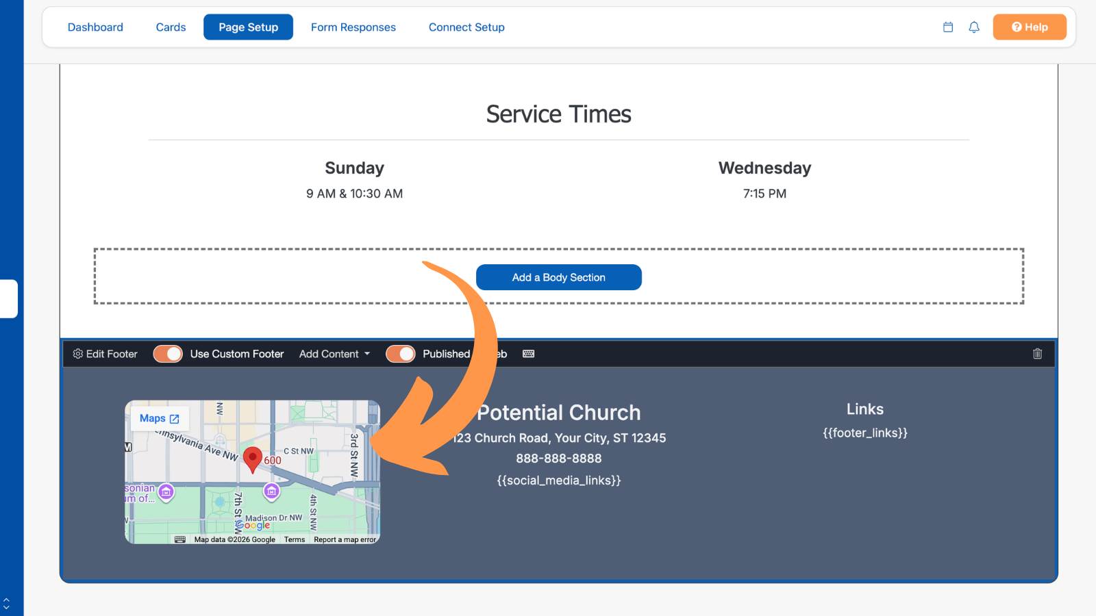This screenshot has height=616, width=1096.
Task: Click the 888-888-8888 phone number
Action: tap(559, 459)
